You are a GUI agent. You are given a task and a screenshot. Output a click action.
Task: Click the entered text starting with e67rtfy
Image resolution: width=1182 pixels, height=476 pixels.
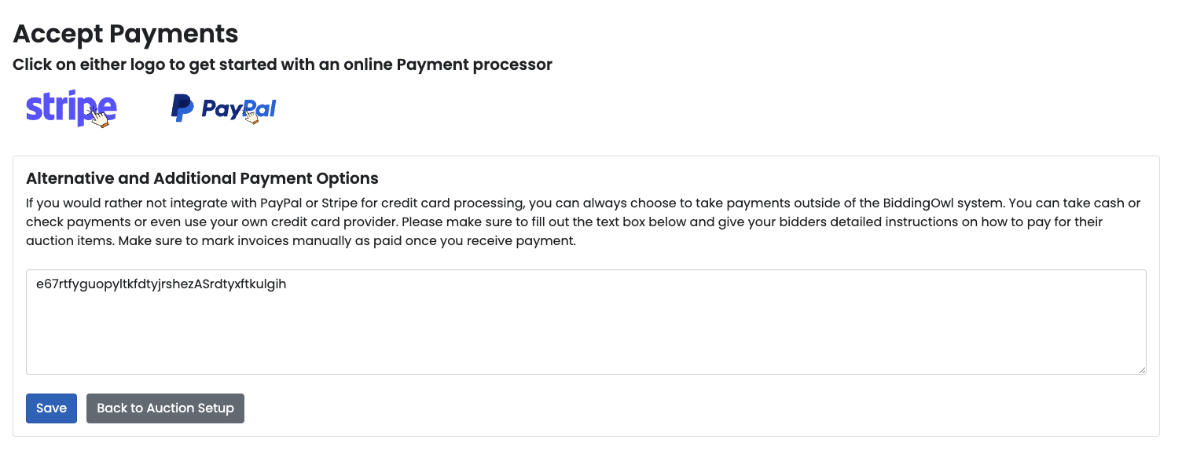point(161,284)
